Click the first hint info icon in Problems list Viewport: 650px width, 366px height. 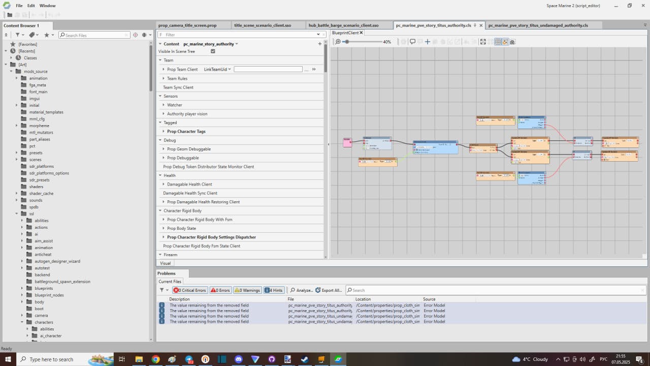[162, 305]
